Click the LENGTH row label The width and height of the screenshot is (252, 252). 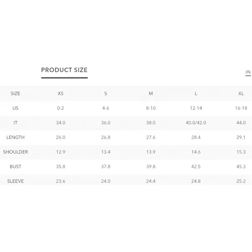16,137
